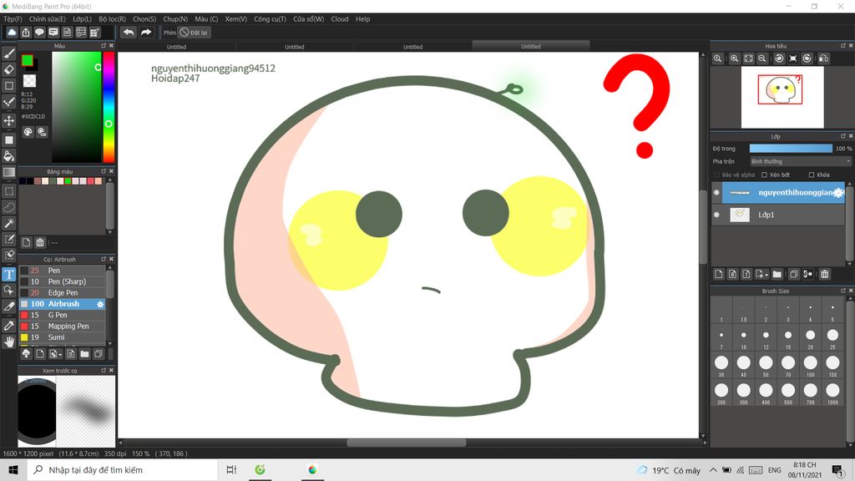
Task: Click the Undo arrow button
Action: tap(129, 33)
